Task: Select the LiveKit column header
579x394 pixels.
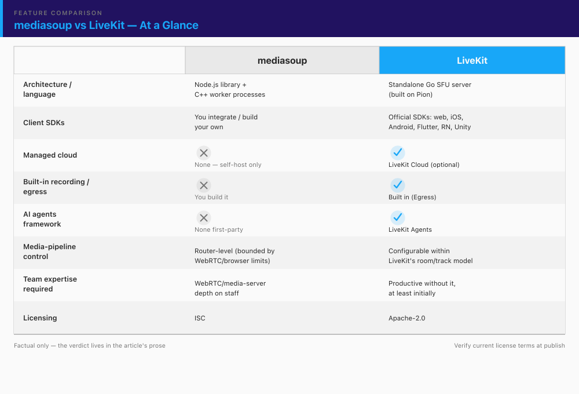Action: (x=472, y=60)
